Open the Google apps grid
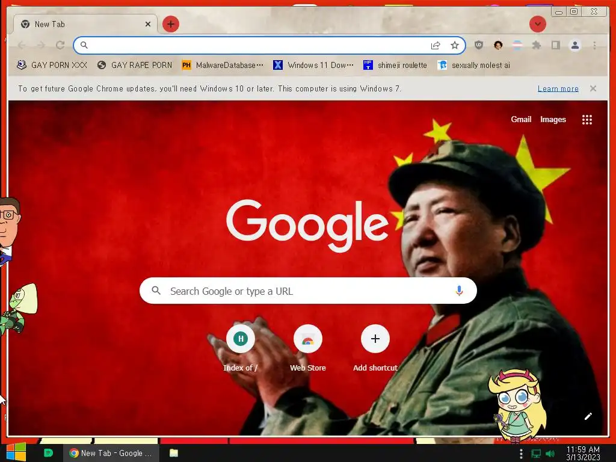616x462 pixels. (587, 120)
